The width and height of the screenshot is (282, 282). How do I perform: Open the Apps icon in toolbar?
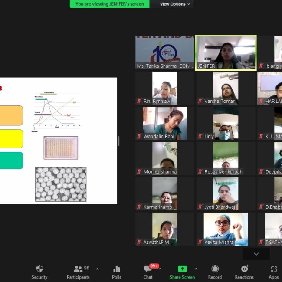(273, 269)
